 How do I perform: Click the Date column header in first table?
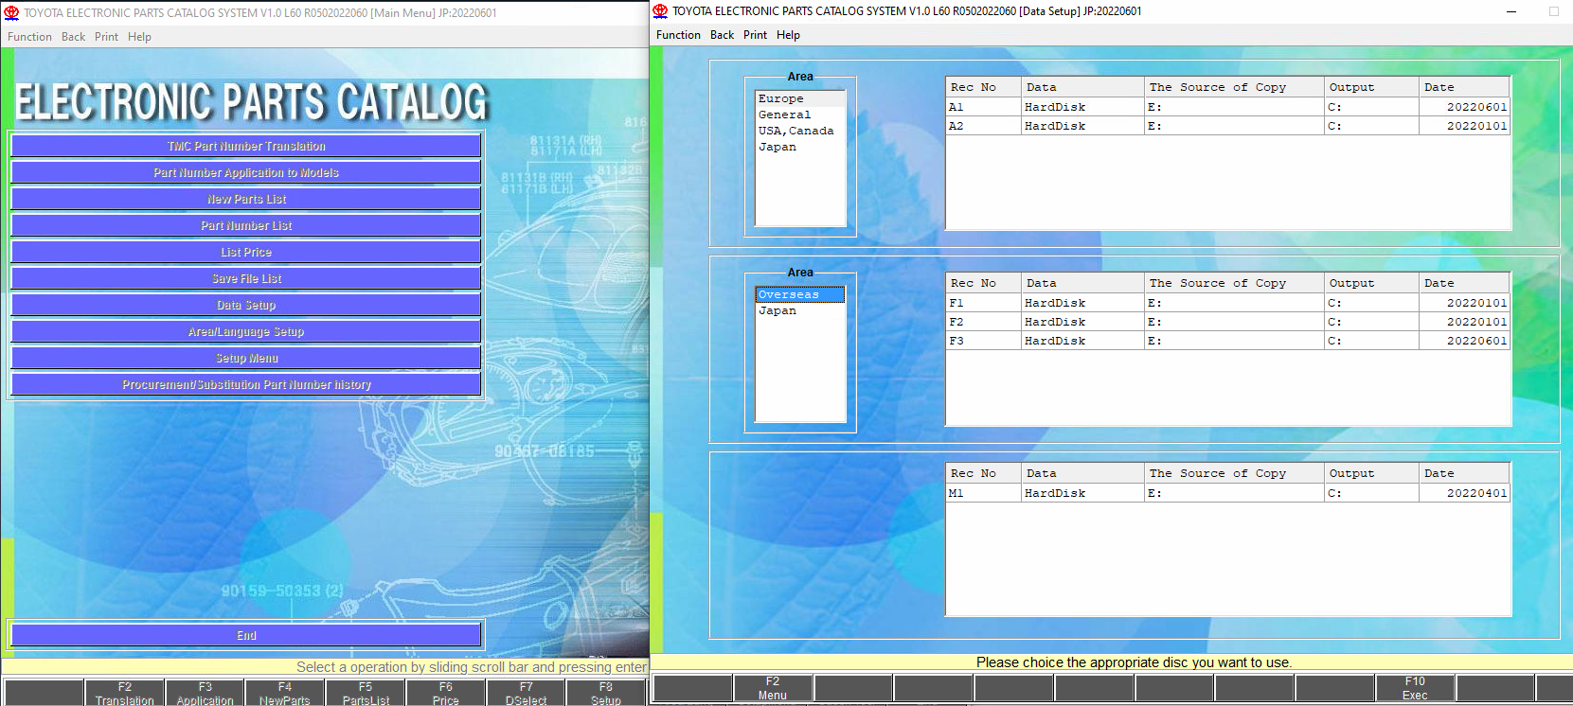tap(1464, 87)
